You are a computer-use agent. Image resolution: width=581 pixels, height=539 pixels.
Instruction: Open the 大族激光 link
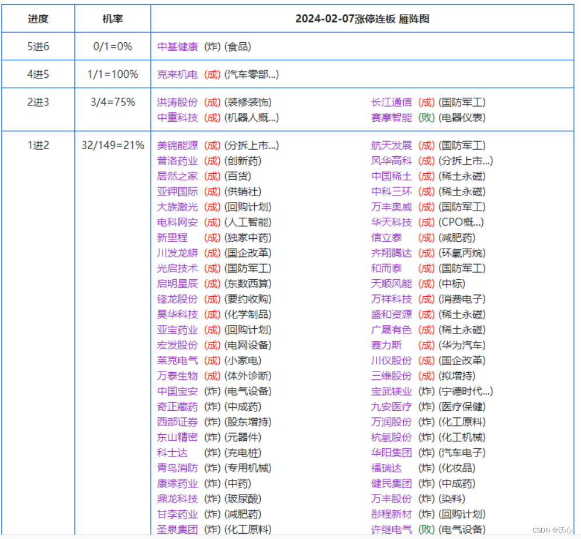coord(178,207)
